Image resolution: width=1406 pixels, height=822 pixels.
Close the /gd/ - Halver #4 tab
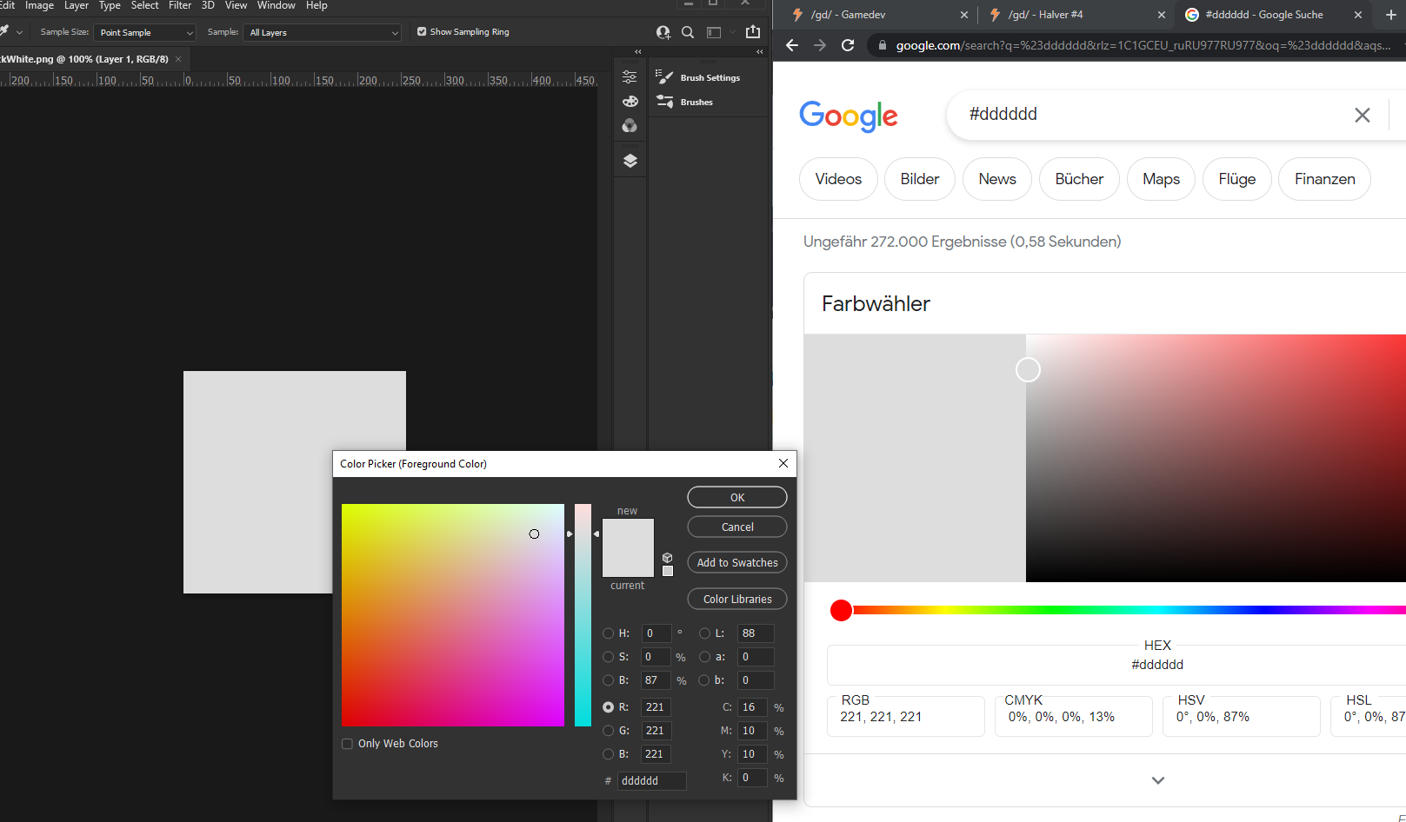click(1161, 15)
